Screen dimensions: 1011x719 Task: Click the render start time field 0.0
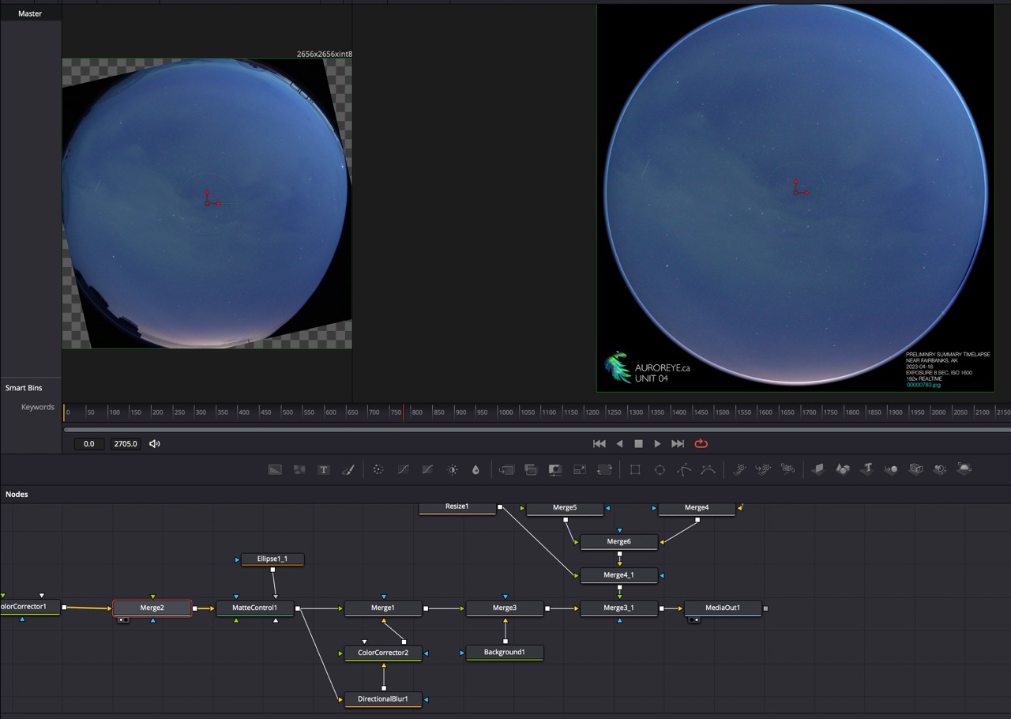point(89,444)
